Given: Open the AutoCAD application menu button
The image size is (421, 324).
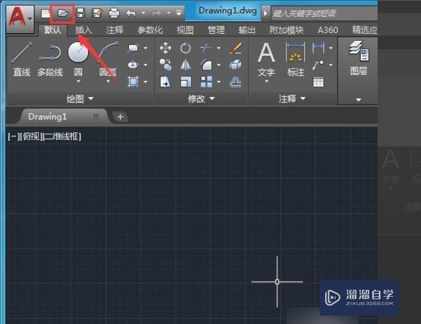Looking at the screenshot, I should (x=20, y=19).
